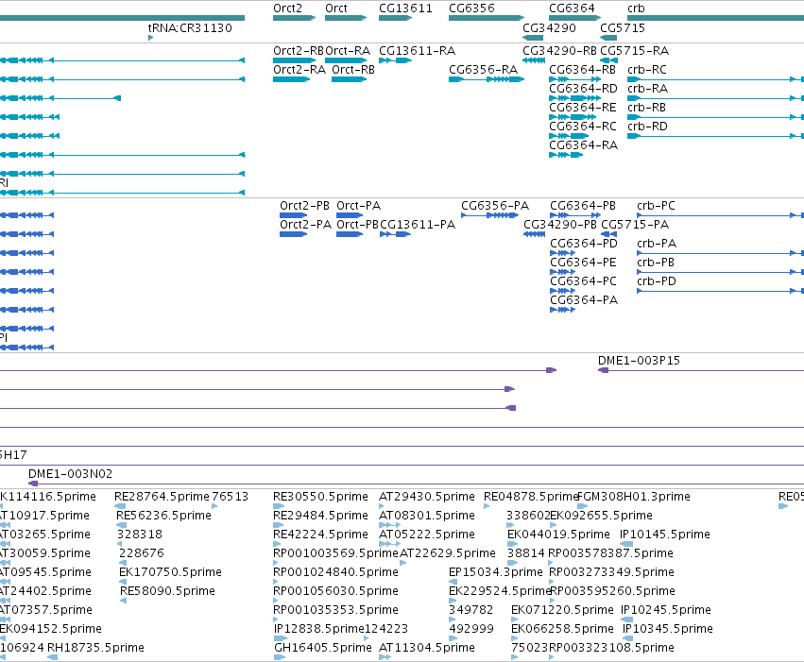
Task: Click transcript Orct-RA
Action: pos(346,60)
